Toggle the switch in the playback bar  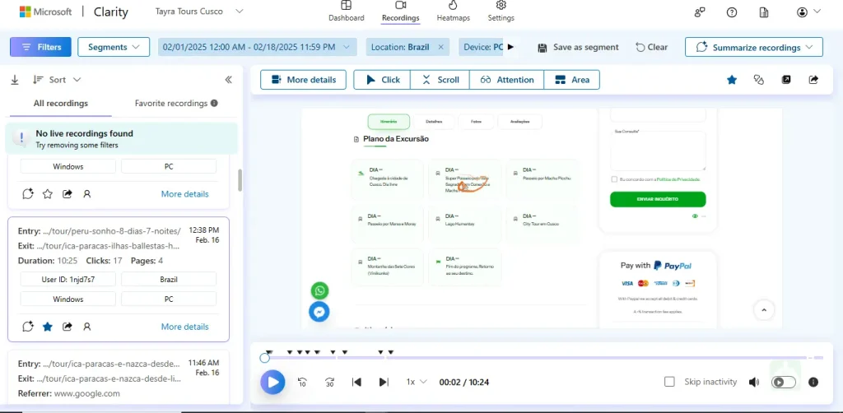pyautogui.click(x=784, y=382)
